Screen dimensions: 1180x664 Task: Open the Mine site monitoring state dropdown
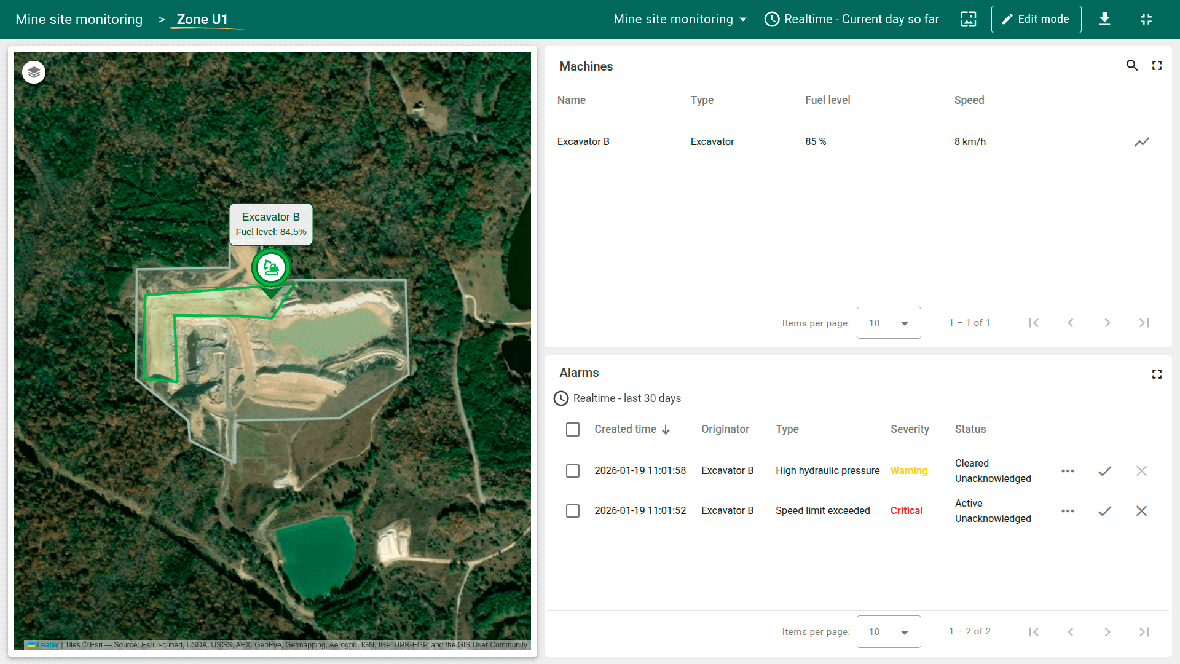coord(680,19)
